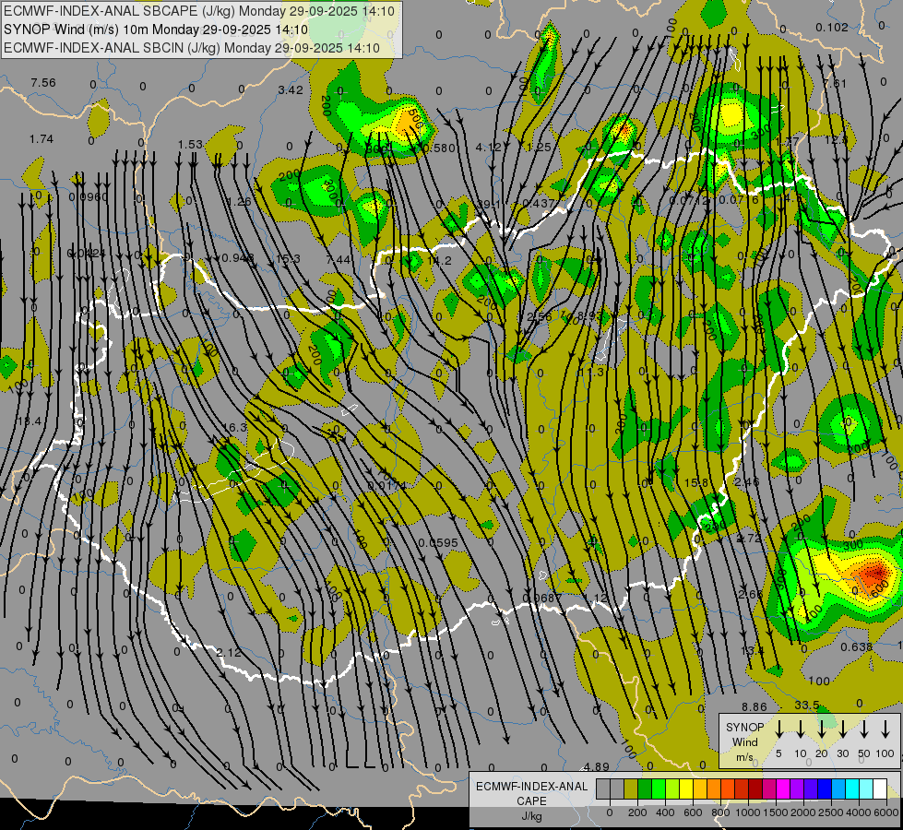Click the 0.102 value near top right
Viewport: 903px width, 830px height.
[x=831, y=28]
